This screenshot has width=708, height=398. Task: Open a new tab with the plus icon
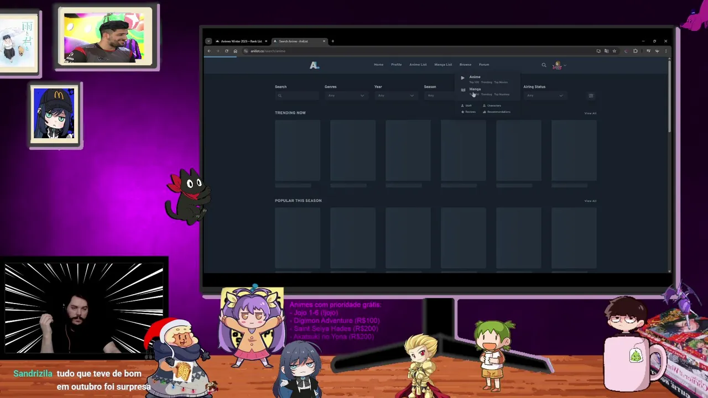coord(332,41)
